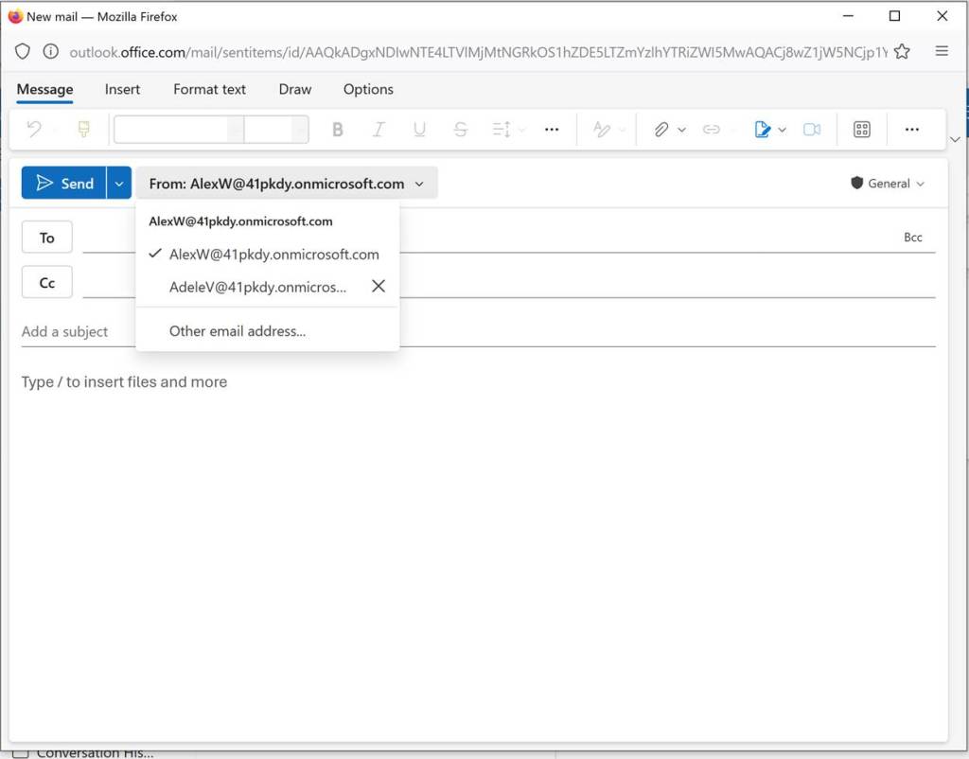
Task: Click the bold formatting icon
Action: point(337,130)
